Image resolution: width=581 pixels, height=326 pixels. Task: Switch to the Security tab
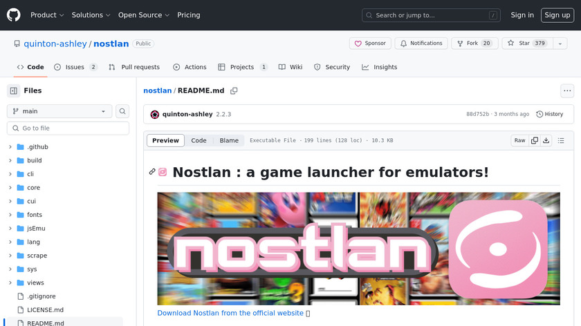[x=332, y=67]
